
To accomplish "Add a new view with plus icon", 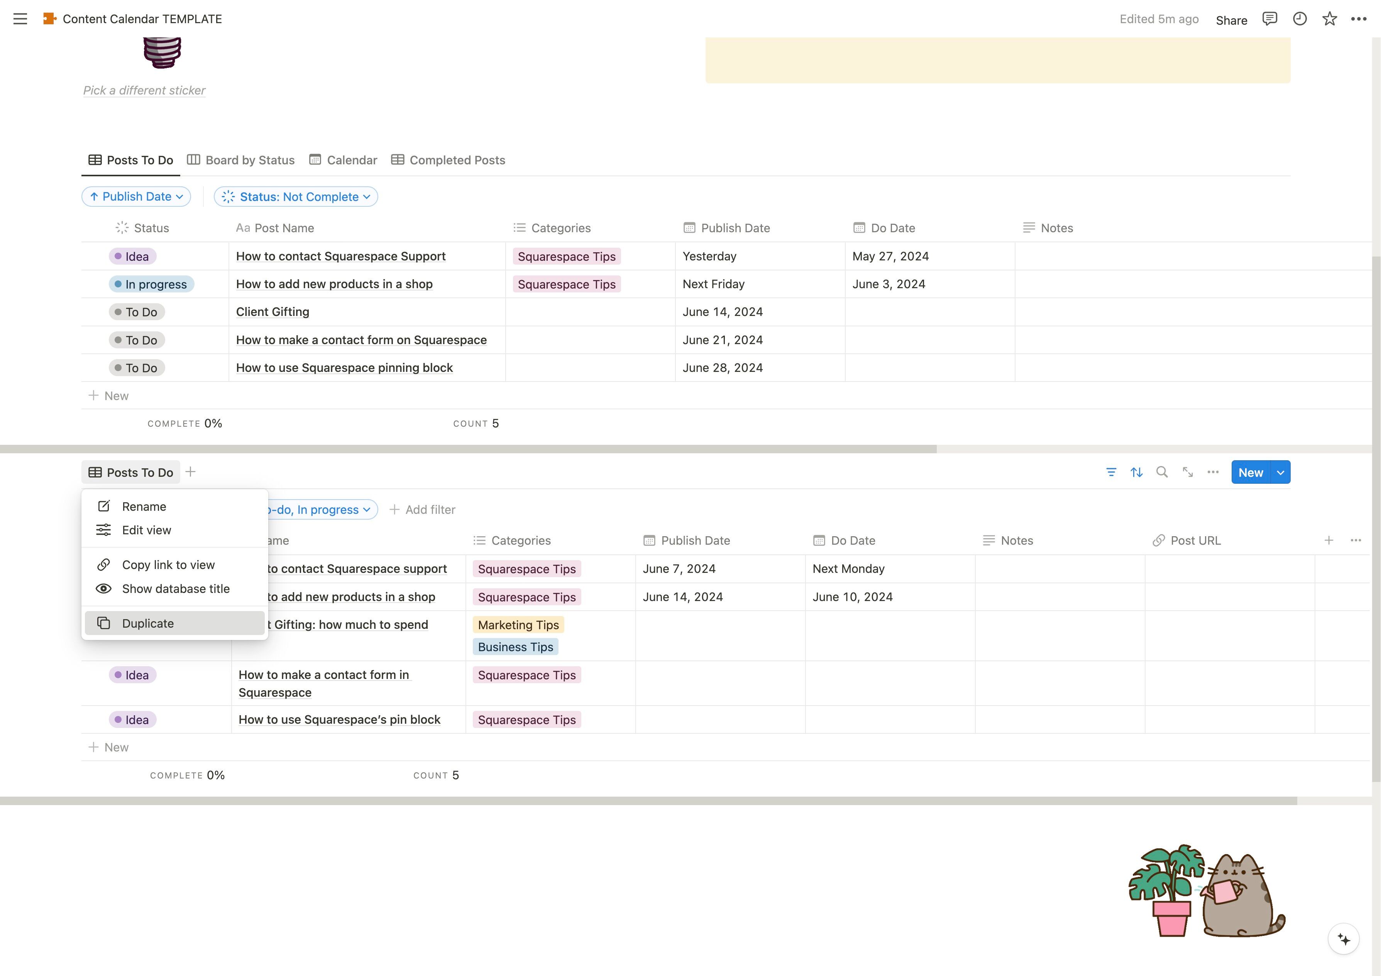I will click(191, 472).
